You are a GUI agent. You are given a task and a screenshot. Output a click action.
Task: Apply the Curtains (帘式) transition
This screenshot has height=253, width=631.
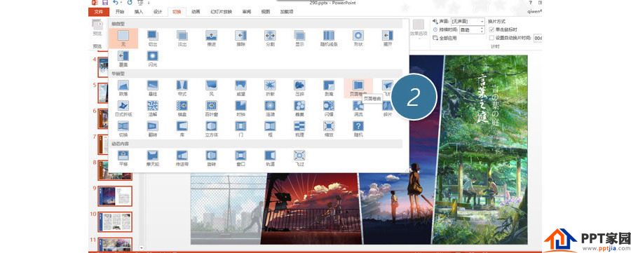182,88
